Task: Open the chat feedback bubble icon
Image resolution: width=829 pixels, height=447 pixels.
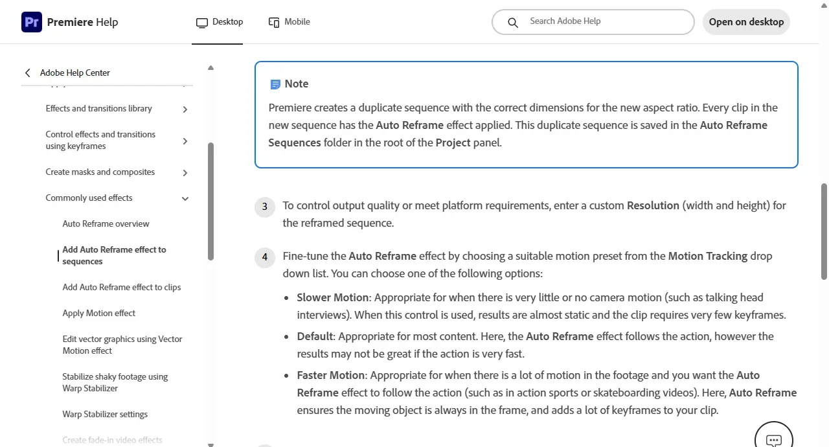Action: click(x=774, y=440)
